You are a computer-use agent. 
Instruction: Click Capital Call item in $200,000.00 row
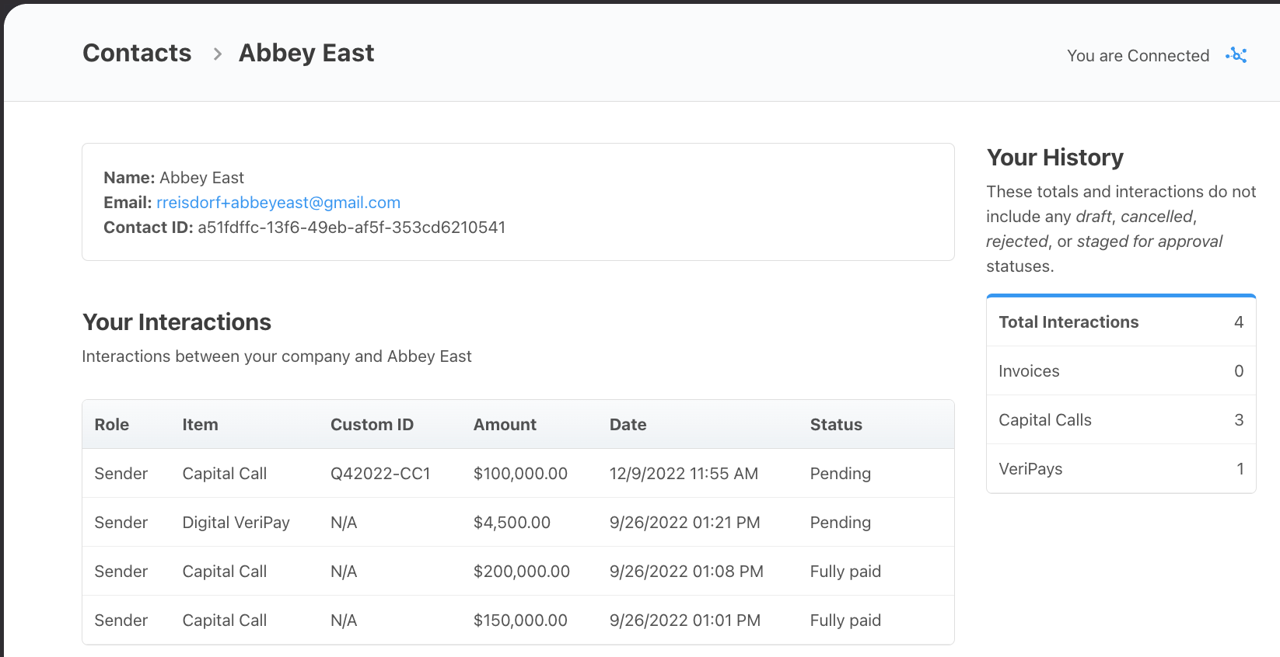(x=225, y=572)
